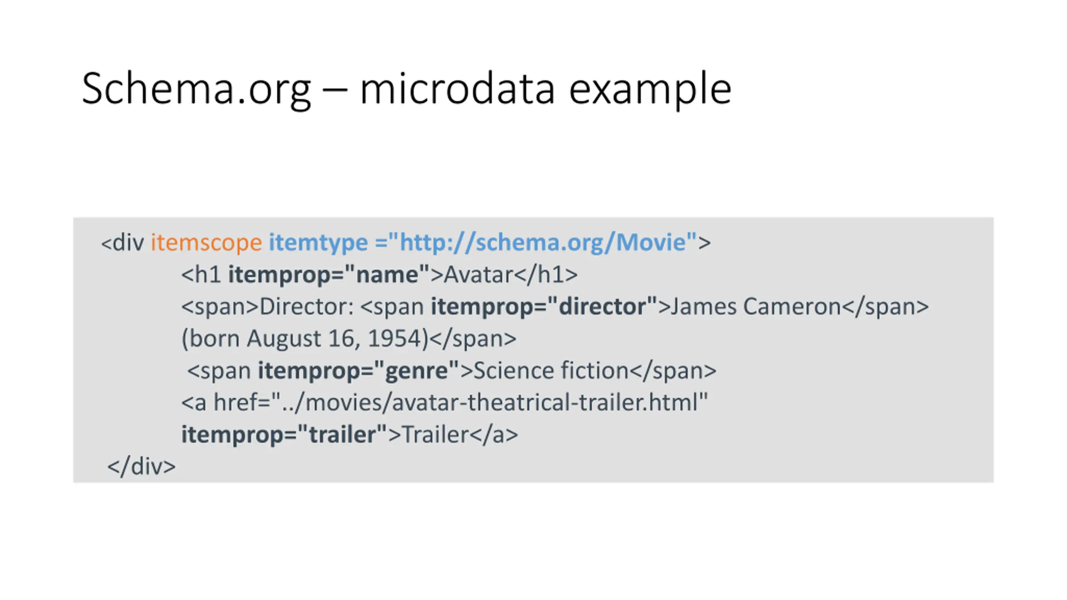Select the bold itemprop="trailer" attribute
Screen dimensions: 1067x600
pos(284,435)
